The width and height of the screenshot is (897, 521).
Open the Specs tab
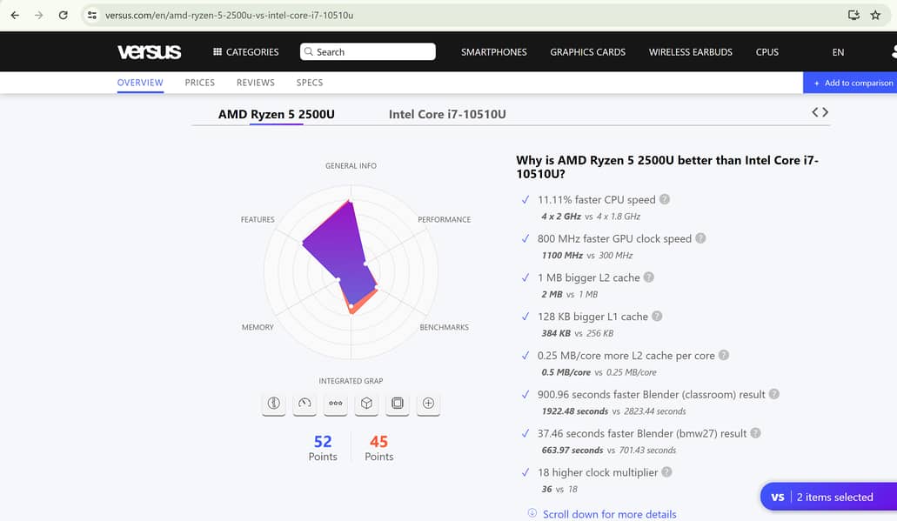pyautogui.click(x=309, y=83)
